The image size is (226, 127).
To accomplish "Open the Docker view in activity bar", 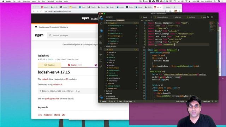I will pyautogui.click(x=101, y=55).
